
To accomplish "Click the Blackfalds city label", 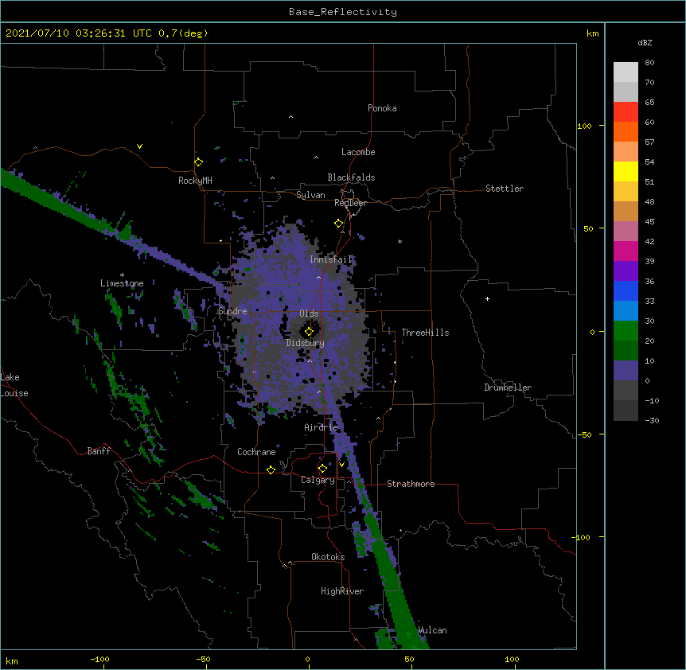I will click(x=351, y=177).
